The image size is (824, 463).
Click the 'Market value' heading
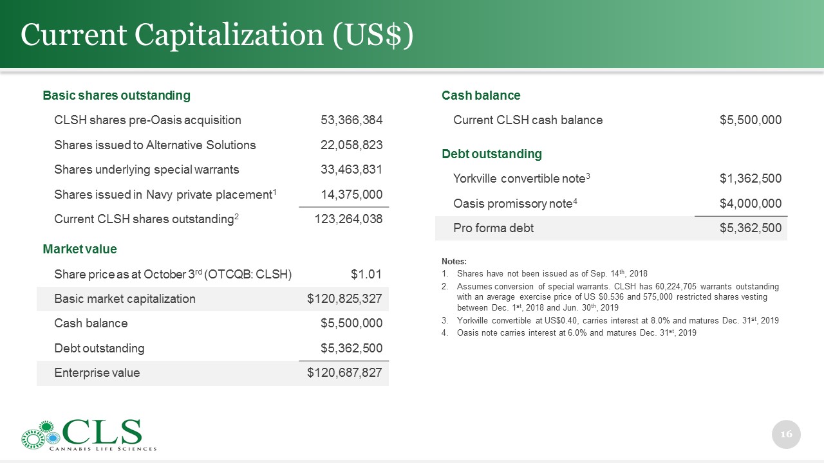click(80, 249)
